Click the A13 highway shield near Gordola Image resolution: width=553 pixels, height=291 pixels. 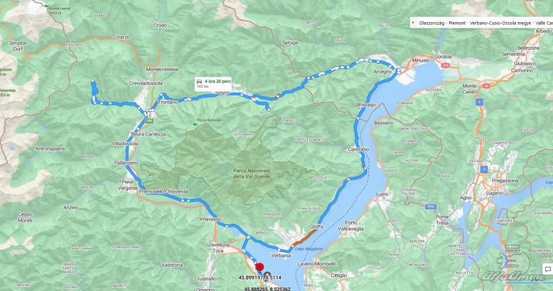pyautogui.click(x=444, y=65)
